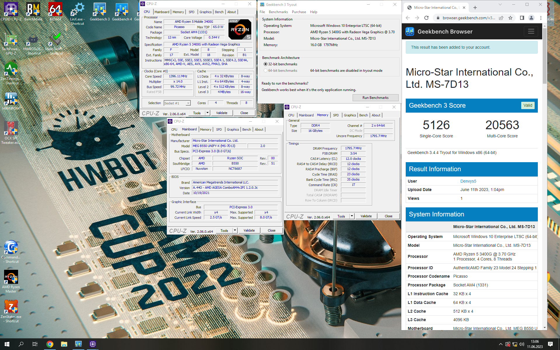Viewport: 560px width, 350px height.
Task: Open the Geekbench 4 desktop icon
Action: click(122, 12)
